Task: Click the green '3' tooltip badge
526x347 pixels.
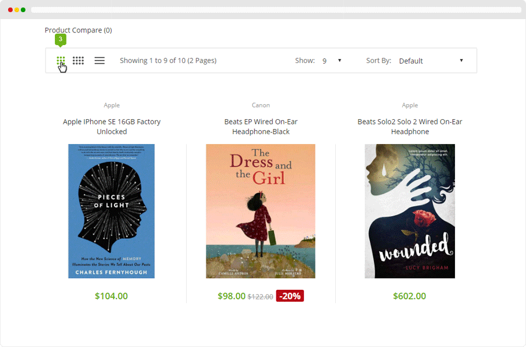Action: coord(60,39)
